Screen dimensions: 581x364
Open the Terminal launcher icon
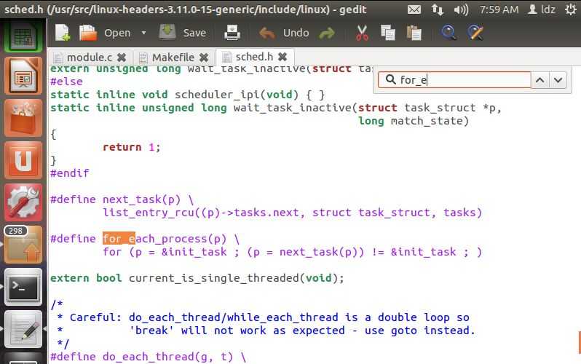(x=23, y=287)
